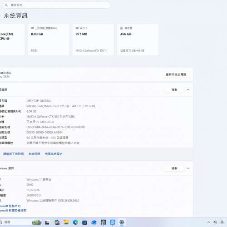Select the RAM value 8.00 GB in specifications list
This screenshot has height=227, width=227.
(31, 111)
